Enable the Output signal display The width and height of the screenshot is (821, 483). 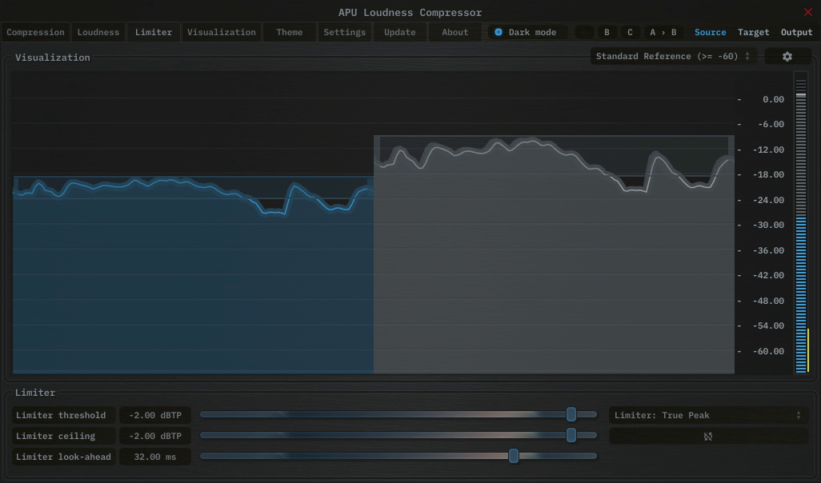click(796, 32)
